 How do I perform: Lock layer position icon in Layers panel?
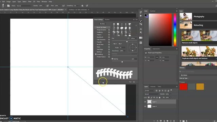point(154,98)
